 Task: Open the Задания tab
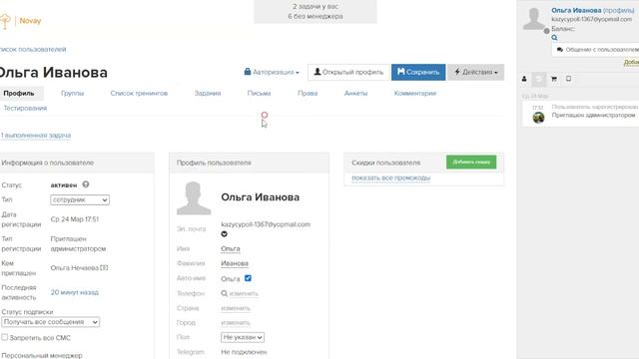(208, 93)
